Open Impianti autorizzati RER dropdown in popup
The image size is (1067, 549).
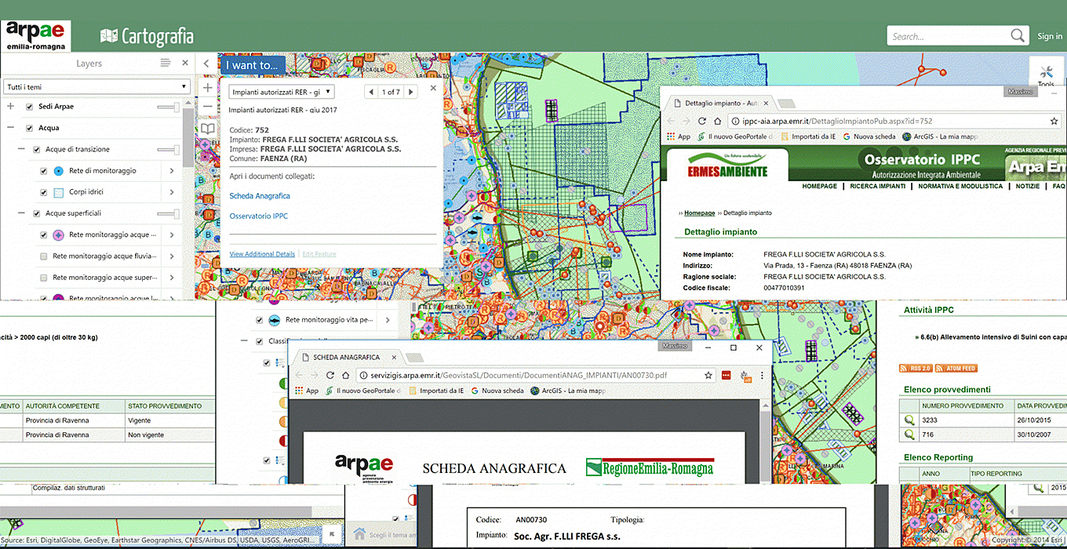(x=282, y=92)
